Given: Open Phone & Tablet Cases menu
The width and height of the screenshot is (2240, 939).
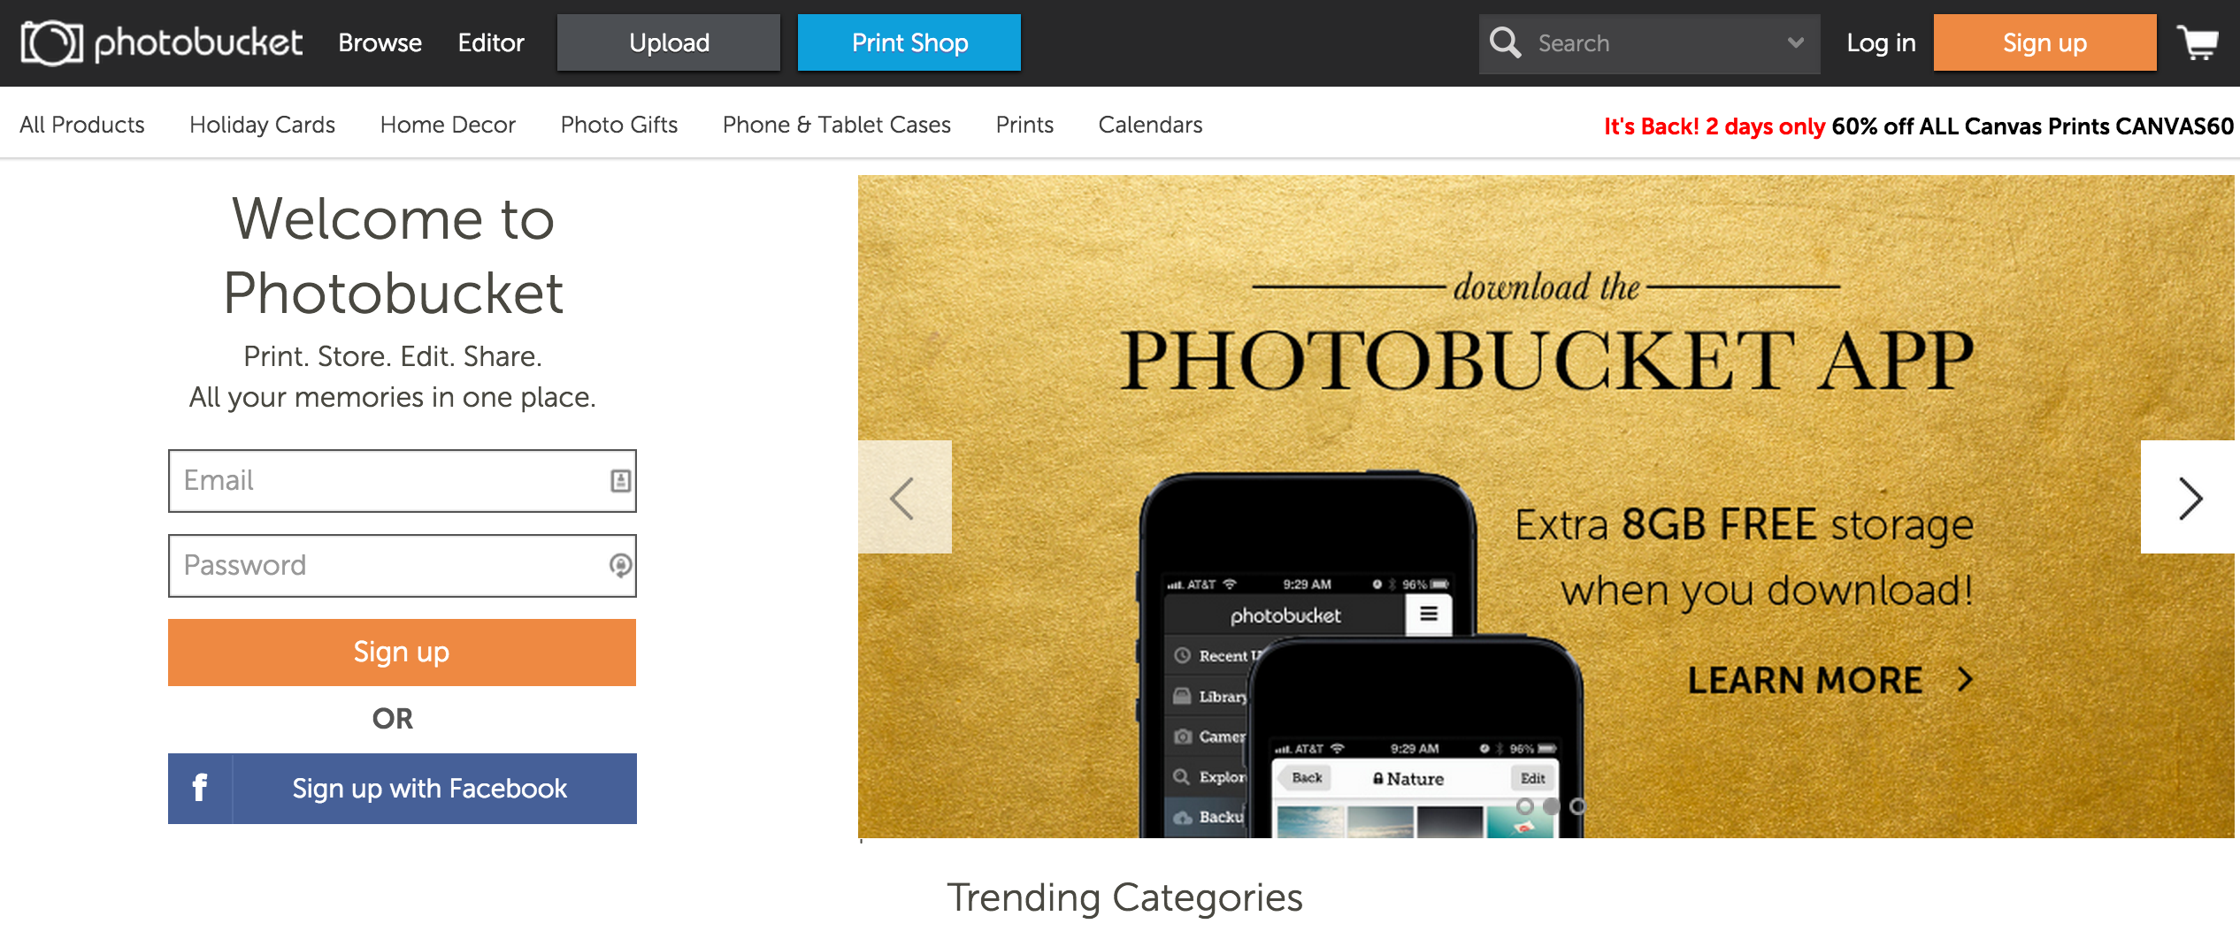Looking at the screenshot, I should (836, 125).
